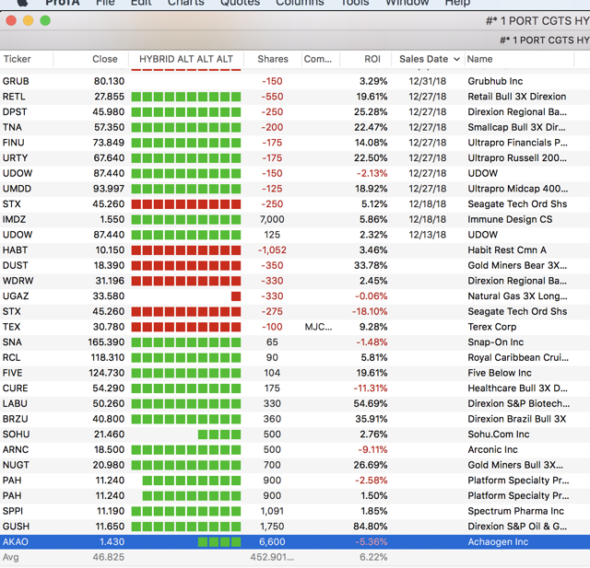This screenshot has height=568, width=590.
Task: Select the GRUB ticker row
Action: [295, 81]
